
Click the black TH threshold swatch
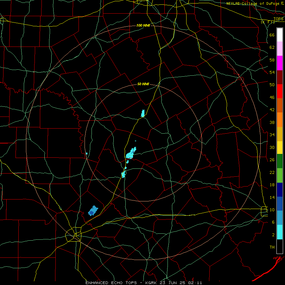(x=280, y=246)
